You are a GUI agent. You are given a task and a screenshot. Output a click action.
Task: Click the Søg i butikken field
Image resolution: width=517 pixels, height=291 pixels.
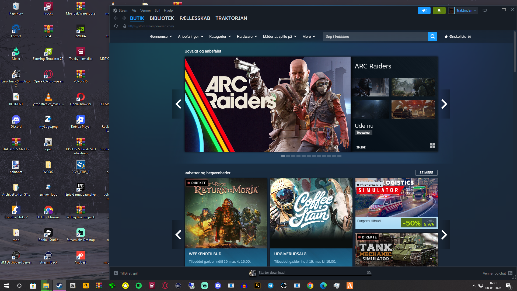point(375,36)
